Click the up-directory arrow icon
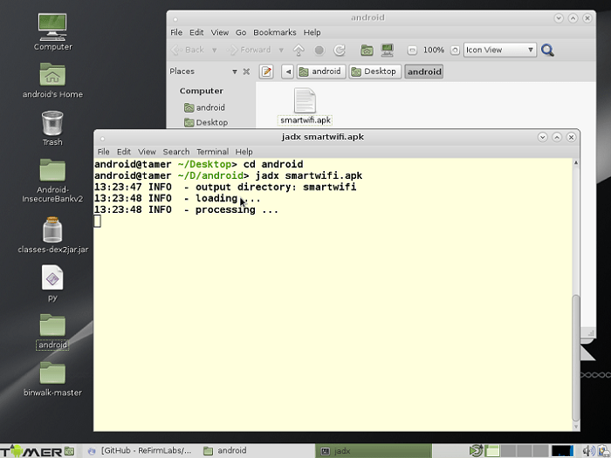The height and width of the screenshot is (458, 611). tap(299, 51)
